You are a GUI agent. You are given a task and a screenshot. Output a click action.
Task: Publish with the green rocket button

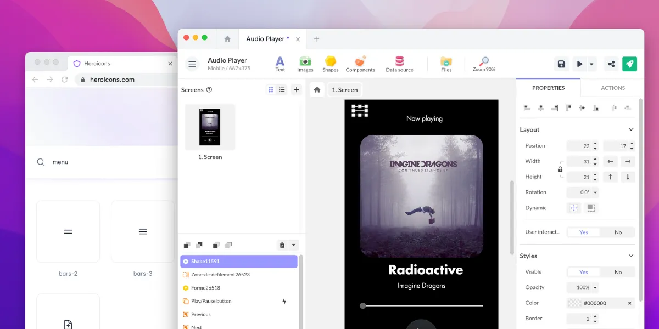[x=629, y=64]
